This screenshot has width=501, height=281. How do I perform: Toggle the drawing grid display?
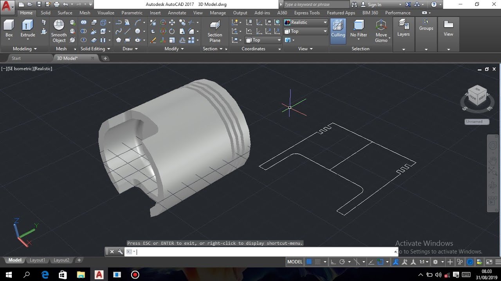(309, 262)
